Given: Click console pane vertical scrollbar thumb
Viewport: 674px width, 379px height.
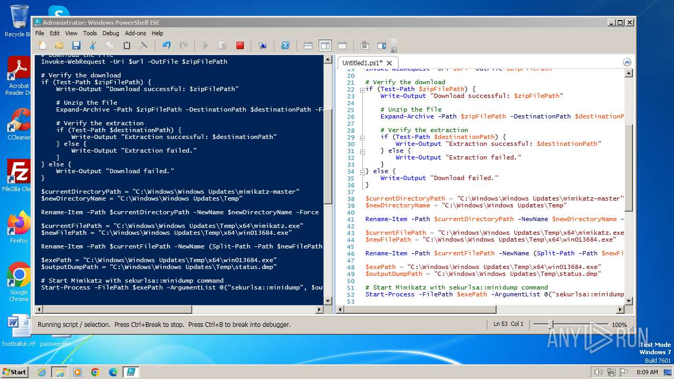Looking at the screenshot, I should coord(328,156).
